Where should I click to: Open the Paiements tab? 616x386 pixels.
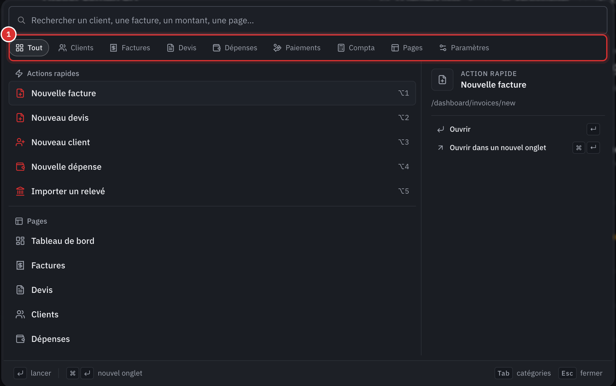tap(297, 48)
